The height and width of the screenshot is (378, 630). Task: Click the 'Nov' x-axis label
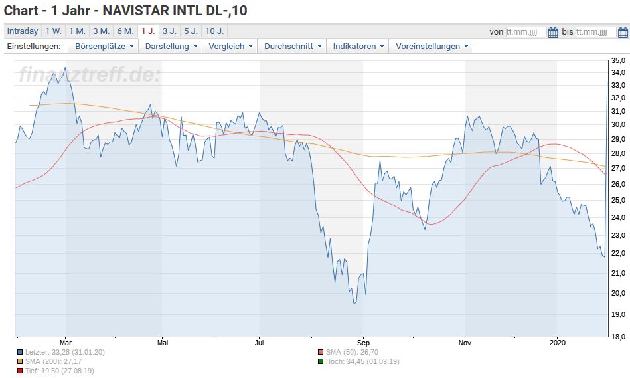point(465,343)
